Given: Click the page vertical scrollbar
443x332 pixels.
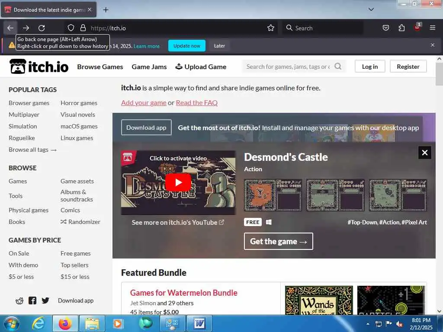Looking at the screenshot, I should click(439, 73).
